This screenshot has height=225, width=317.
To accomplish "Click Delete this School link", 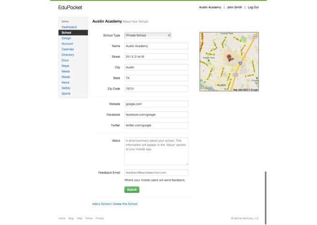I will [125, 204].
